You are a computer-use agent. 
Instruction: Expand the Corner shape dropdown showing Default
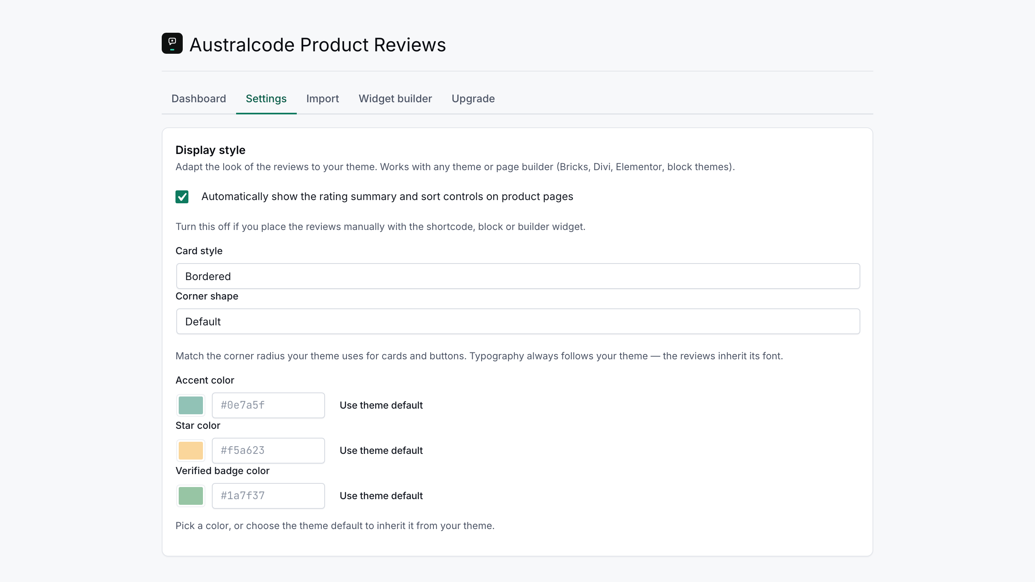(518, 322)
